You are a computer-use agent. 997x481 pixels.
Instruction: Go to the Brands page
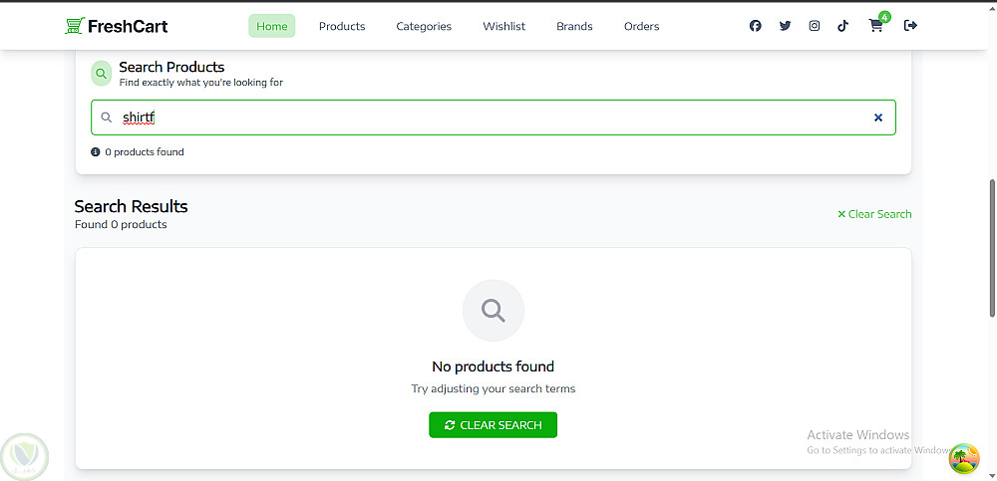click(x=574, y=26)
